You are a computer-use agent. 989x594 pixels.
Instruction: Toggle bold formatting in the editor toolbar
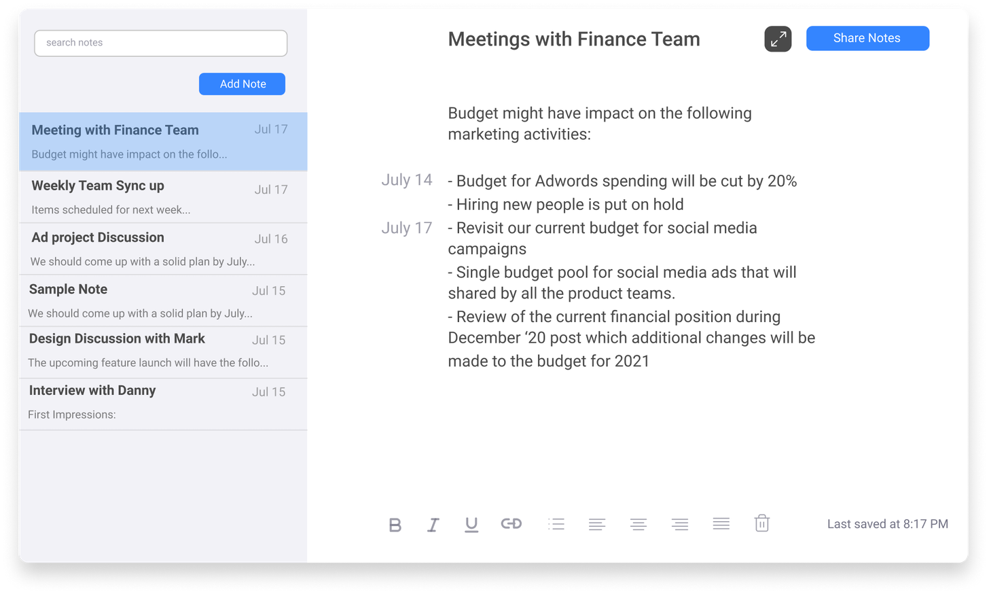(x=395, y=524)
